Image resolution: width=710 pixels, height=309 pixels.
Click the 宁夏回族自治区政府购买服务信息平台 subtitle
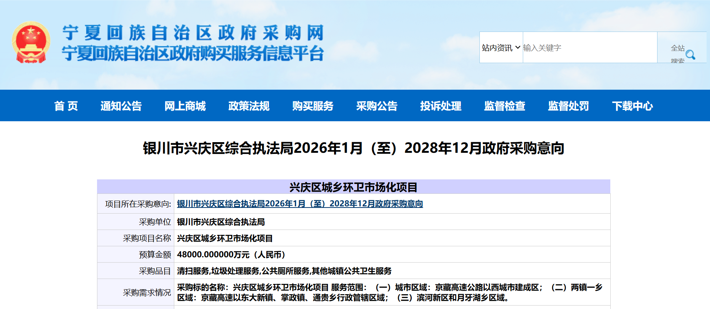193,53
